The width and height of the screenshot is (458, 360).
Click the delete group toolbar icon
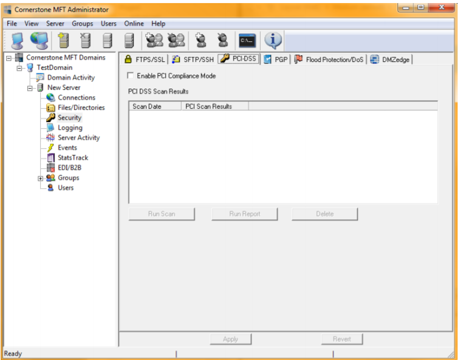(x=176, y=40)
